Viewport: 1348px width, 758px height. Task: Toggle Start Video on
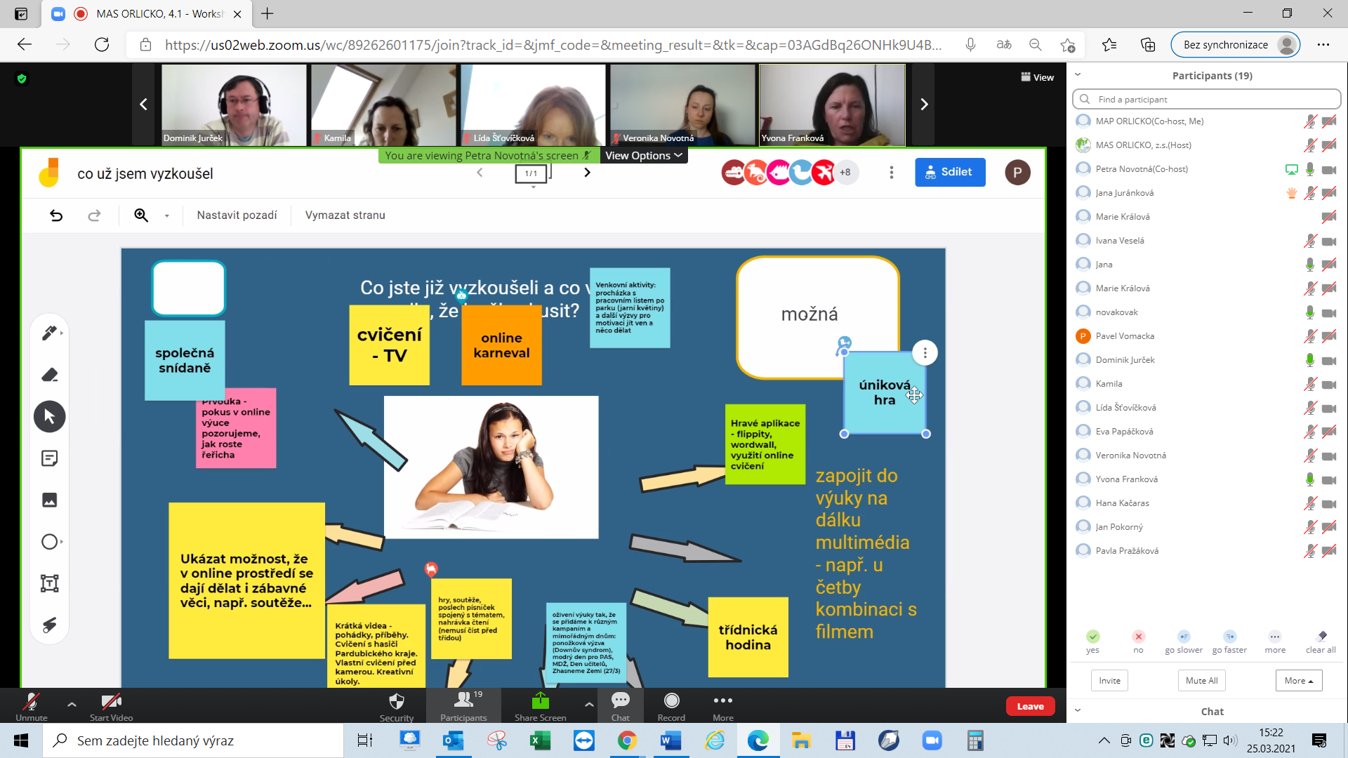[111, 705]
